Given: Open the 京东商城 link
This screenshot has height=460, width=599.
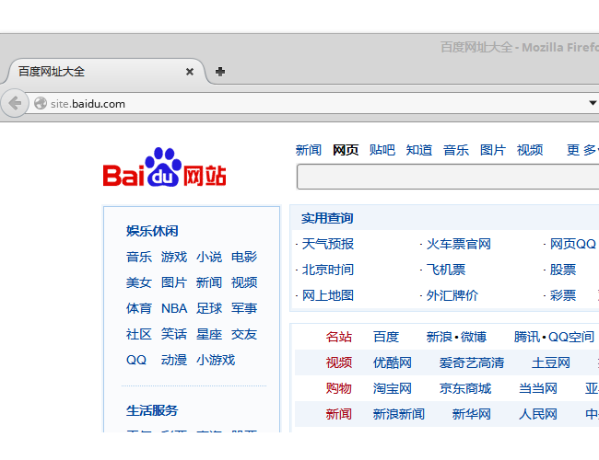Looking at the screenshot, I should pyautogui.click(x=465, y=388).
